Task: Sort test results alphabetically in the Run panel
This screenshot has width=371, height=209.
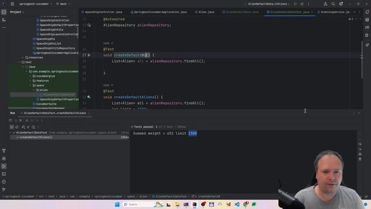Action: tap(23, 127)
